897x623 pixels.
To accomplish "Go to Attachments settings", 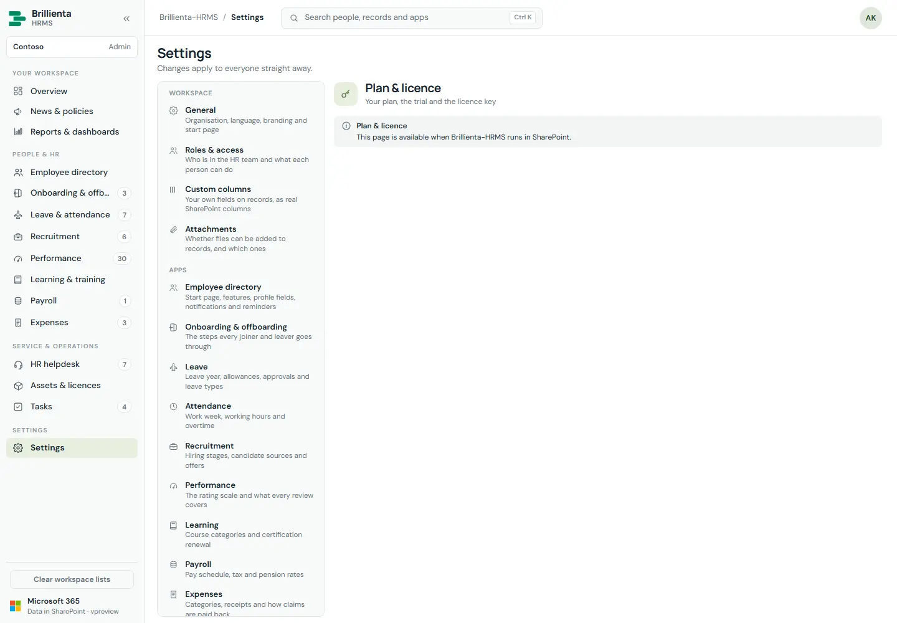I will (x=241, y=239).
